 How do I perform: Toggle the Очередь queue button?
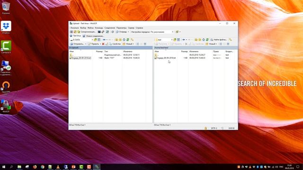pyautogui.click(x=121, y=32)
